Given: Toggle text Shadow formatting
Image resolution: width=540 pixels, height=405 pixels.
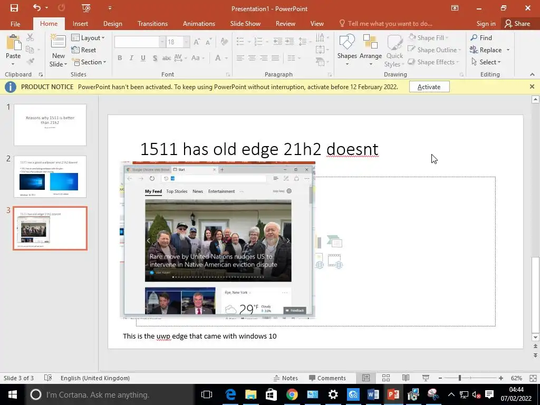Looking at the screenshot, I should tap(155, 58).
